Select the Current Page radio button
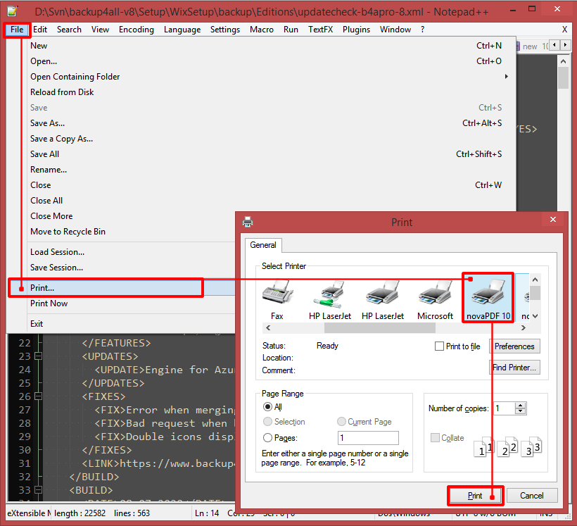Screen dimensions: 577x526 [x=341, y=422]
